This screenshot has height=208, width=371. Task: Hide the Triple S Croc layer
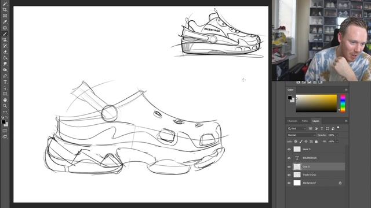coord(289,175)
